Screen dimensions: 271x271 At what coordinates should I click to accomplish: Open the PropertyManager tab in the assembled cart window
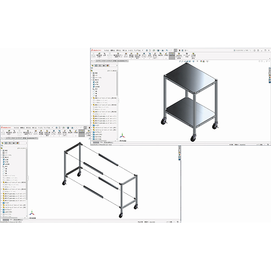coord(96,66)
